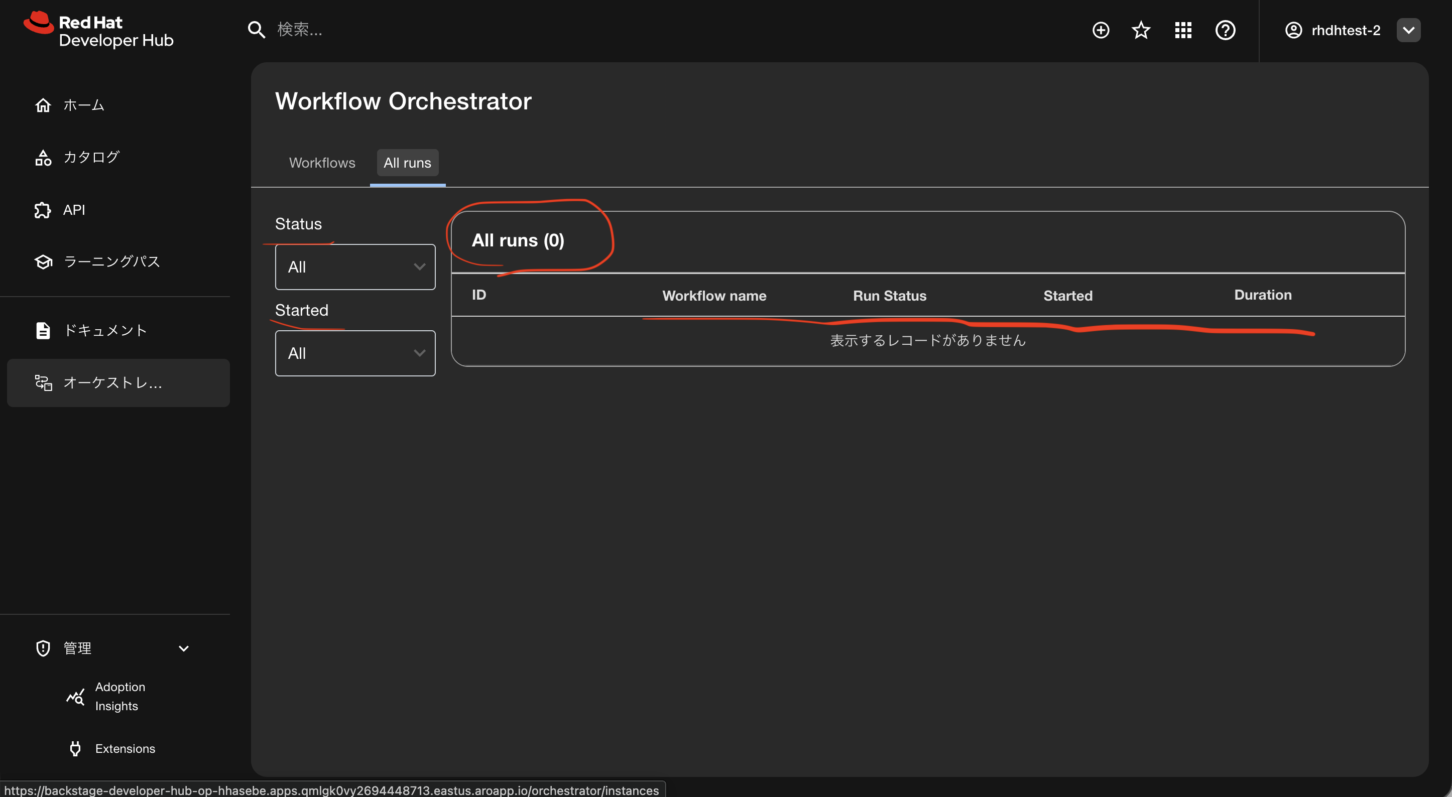Open starred items star icon
Viewport: 1452px width, 797px height.
pyautogui.click(x=1141, y=30)
